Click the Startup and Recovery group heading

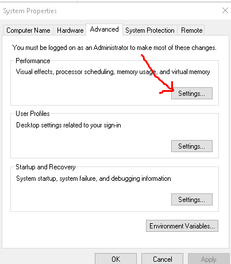pos(45,167)
